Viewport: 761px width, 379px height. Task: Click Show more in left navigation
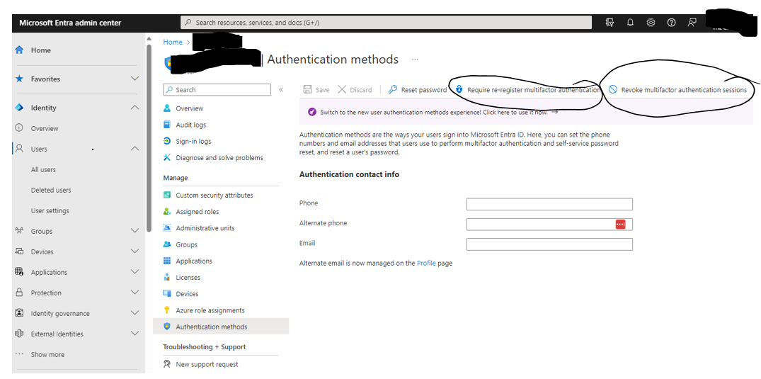47,354
